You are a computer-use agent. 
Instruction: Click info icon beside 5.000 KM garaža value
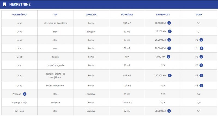168,57
